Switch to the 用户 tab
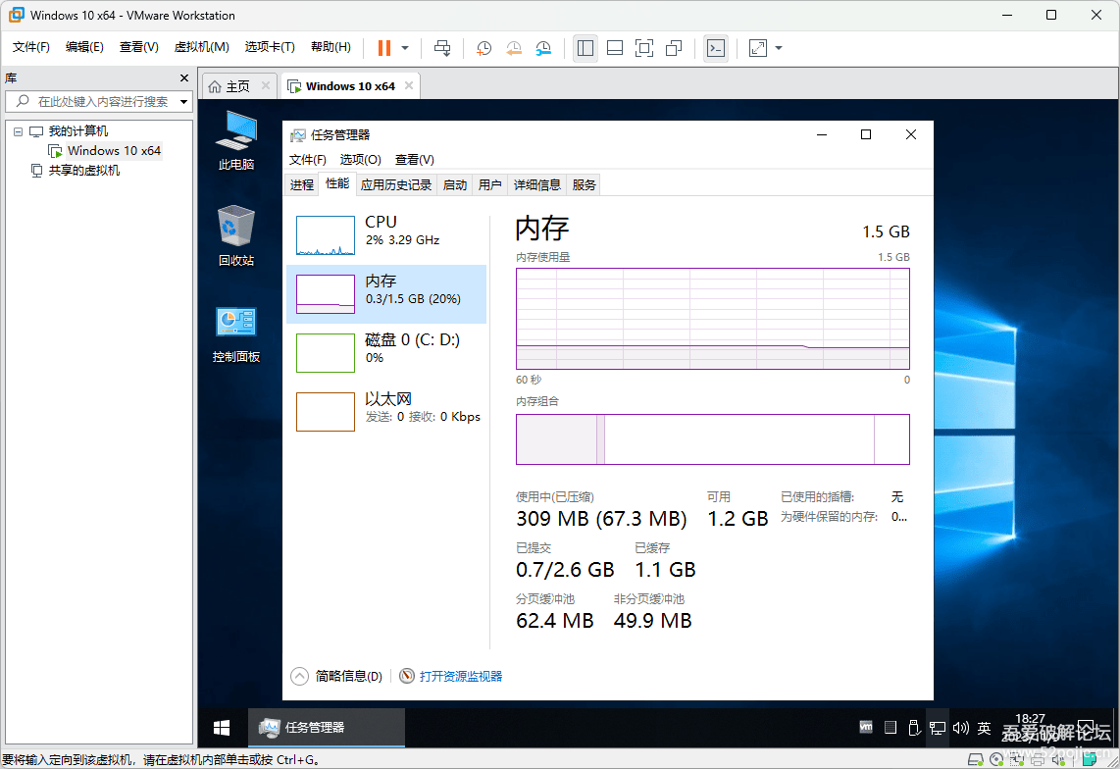The width and height of the screenshot is (1120, 769). [x=489, y=185]
